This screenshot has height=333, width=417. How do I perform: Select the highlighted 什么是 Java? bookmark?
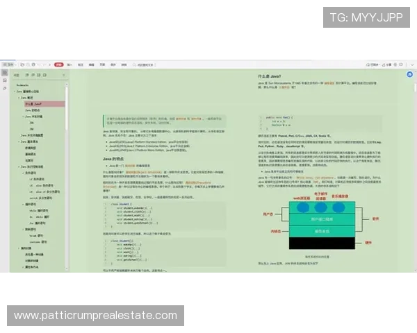pos(44,104)
